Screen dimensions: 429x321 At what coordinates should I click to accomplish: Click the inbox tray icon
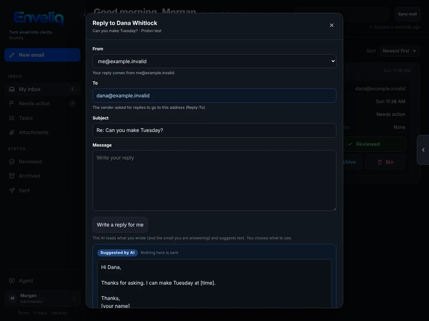point(12,89)
